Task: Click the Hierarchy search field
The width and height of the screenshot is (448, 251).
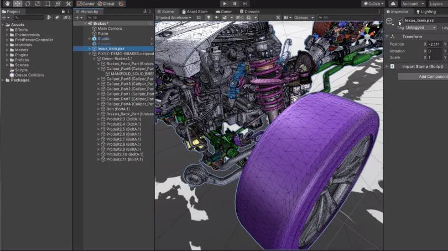Action: pos(119,18)
